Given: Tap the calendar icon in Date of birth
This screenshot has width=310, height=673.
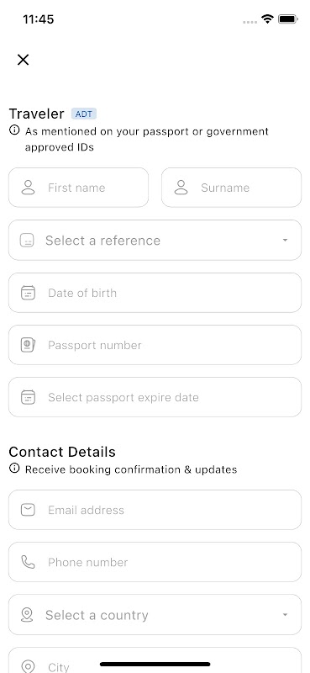Looking at the screenshot, I should click(29, 293).
